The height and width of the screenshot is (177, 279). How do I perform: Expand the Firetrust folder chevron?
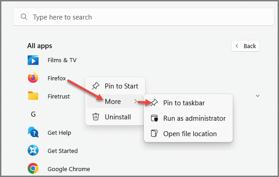(258, 96)
